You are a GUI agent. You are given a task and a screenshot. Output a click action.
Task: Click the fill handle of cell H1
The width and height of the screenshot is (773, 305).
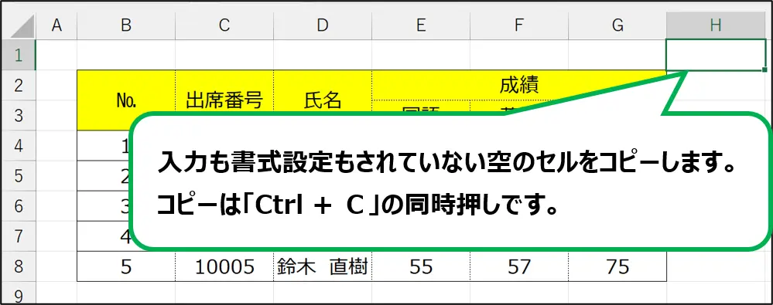764,69
